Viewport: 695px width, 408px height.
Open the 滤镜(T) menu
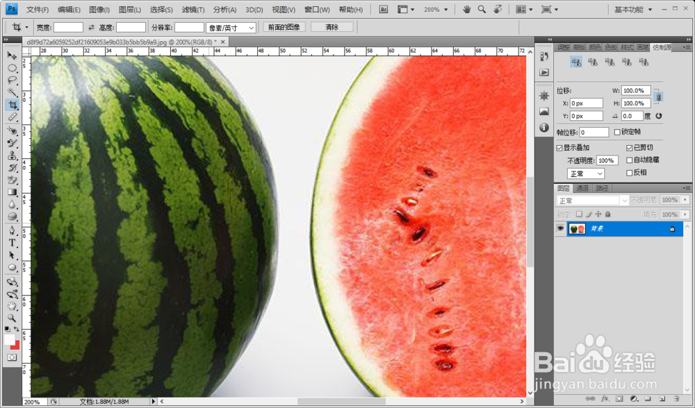193,9
